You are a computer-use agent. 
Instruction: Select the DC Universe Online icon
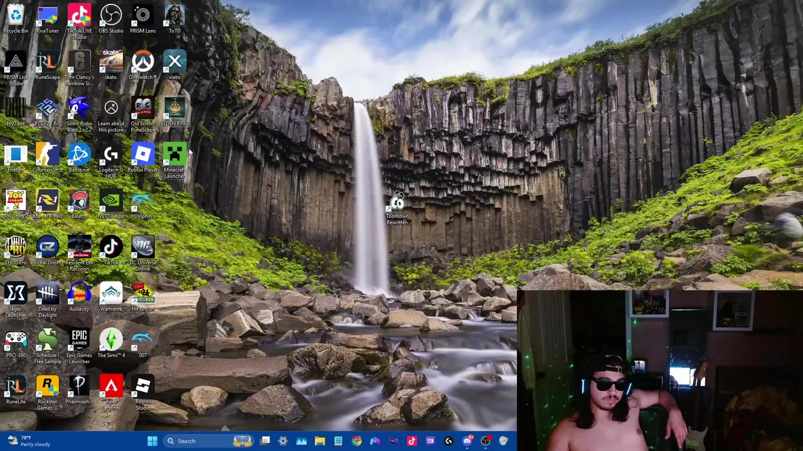point(142,254)
